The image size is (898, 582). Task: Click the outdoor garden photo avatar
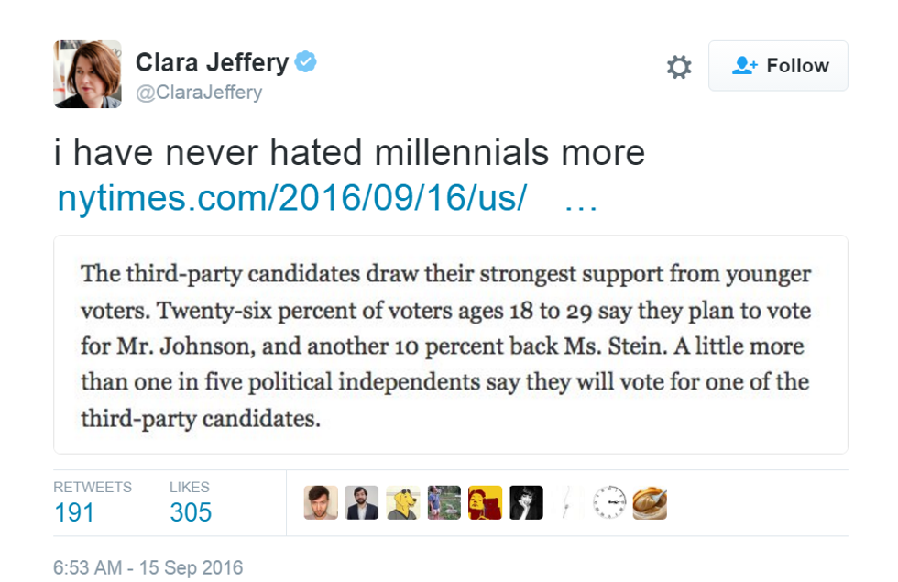[444, 502]
